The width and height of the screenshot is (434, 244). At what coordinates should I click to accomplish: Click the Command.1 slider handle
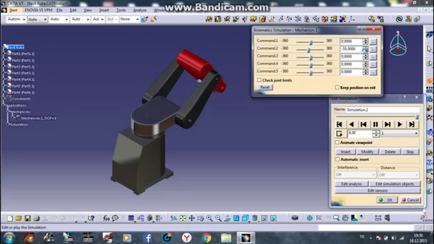[x=311, y=42]
